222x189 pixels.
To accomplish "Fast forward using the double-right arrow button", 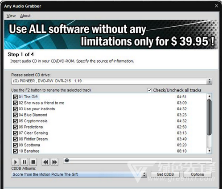I will 54,162.
